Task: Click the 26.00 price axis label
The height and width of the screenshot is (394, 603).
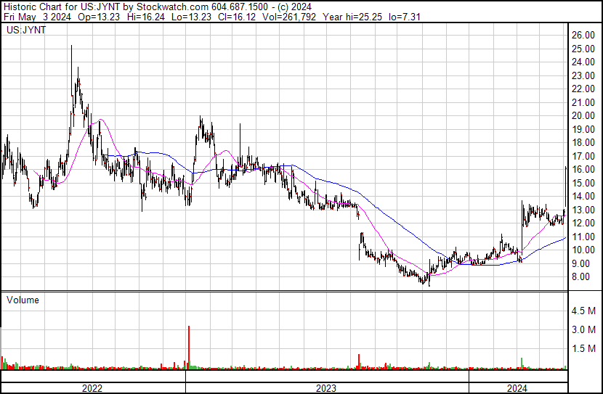Action: (x=583, y=35)
